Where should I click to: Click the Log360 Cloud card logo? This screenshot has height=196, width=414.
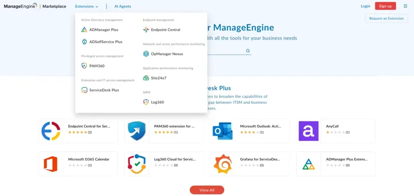[137, 164]
